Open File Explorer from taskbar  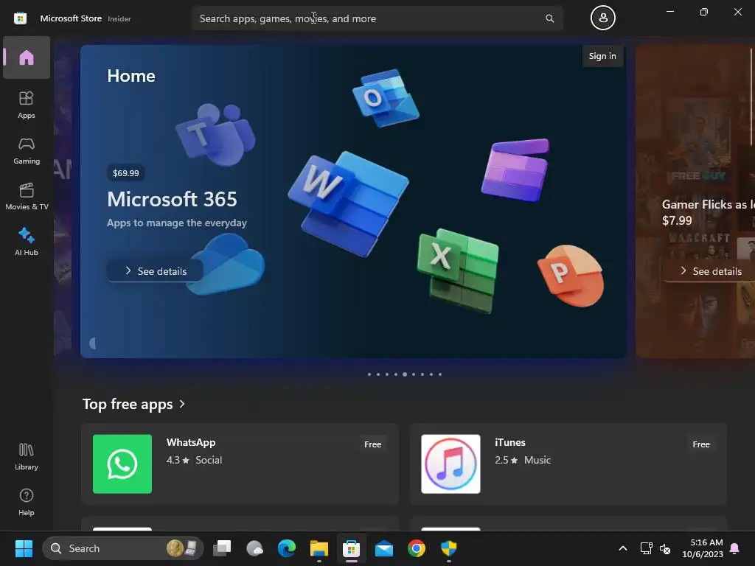tap(319, 548)
